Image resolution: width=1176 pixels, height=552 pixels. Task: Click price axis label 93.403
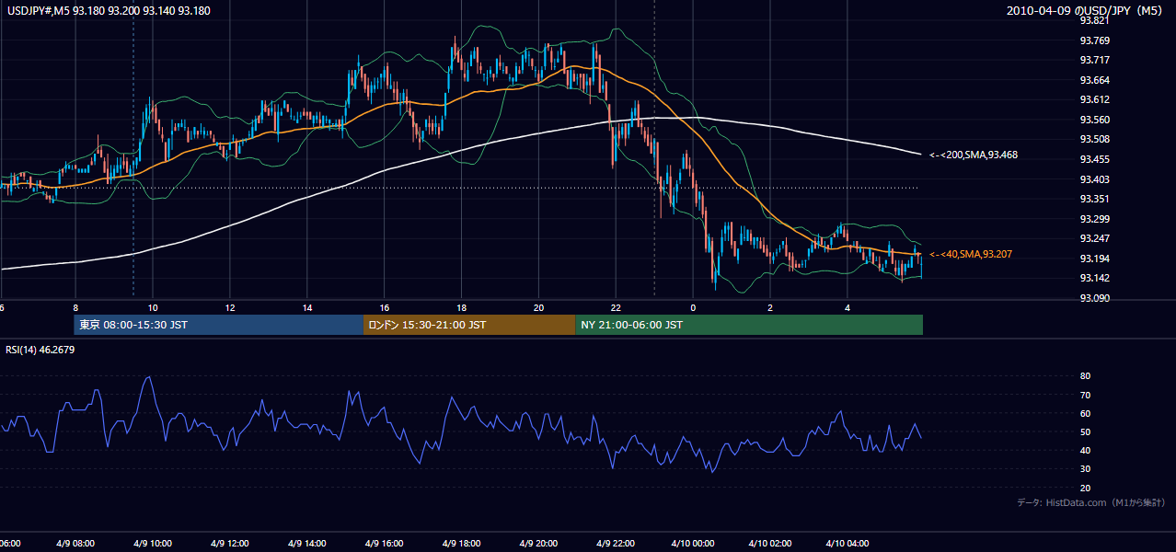coord(1095,179)
